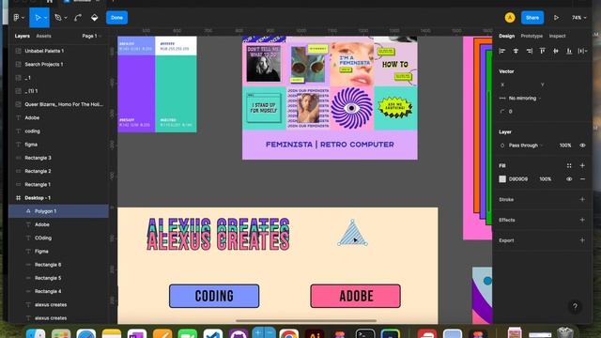The width and height of the screenshot is (601, 338).
Task: Select the Paint Bucket tool
Action: pyautogui.click(x=94, y=18)
